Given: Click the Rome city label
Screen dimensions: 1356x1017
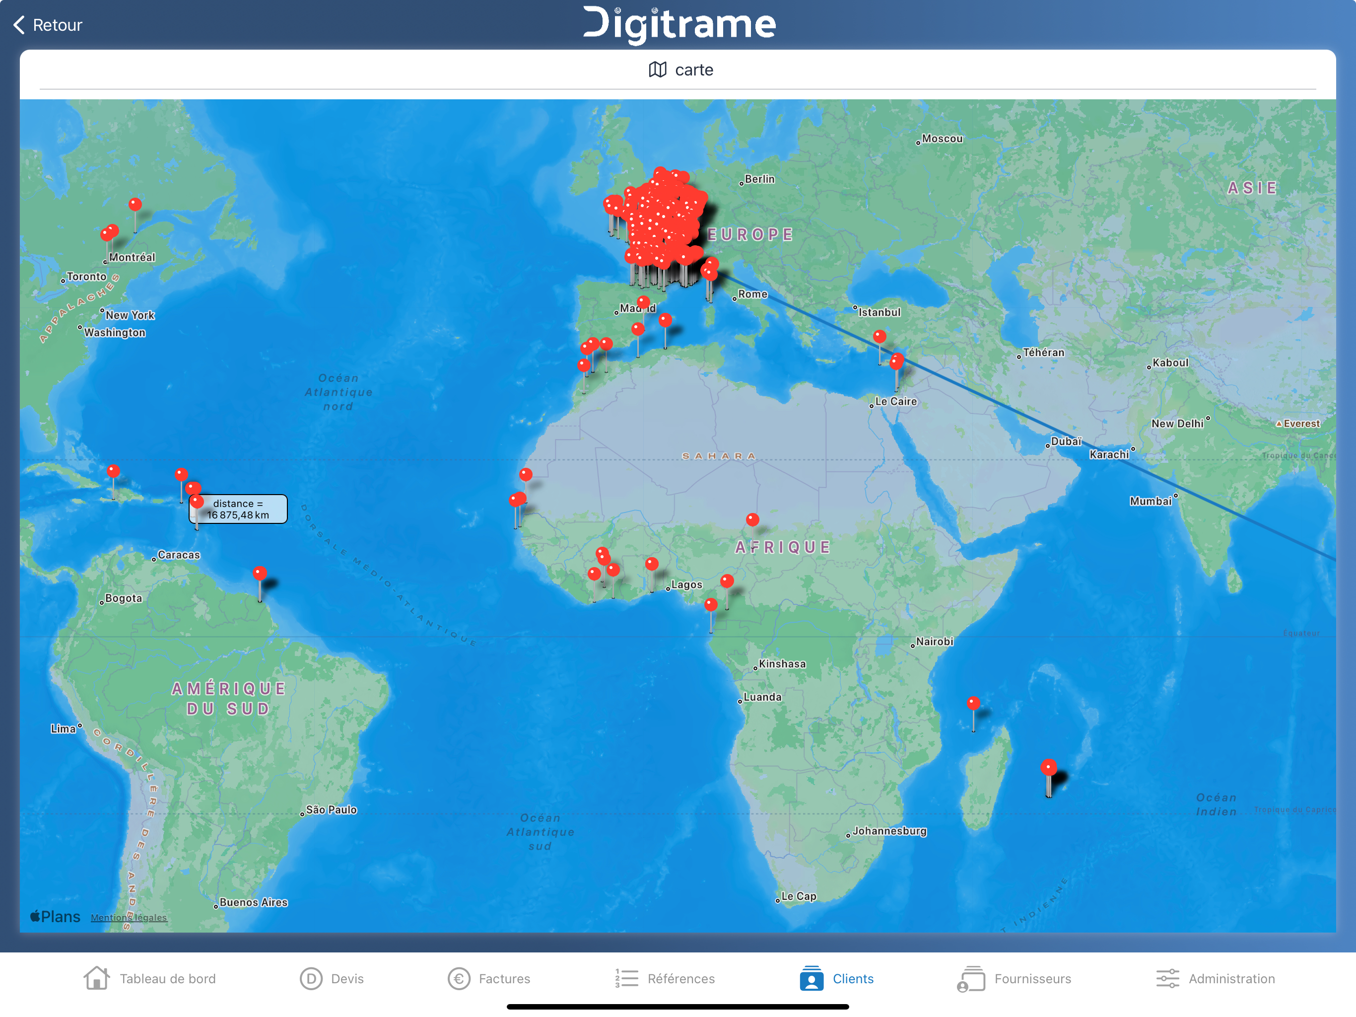Looking at the screenshot, I should [752, 294].
